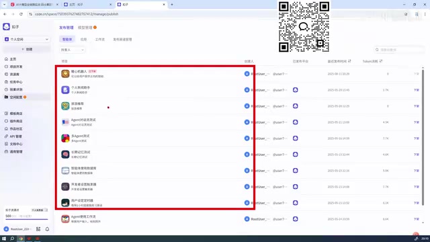
Task: Click the Chrome icon on taskbar
Action: point(21,239)
